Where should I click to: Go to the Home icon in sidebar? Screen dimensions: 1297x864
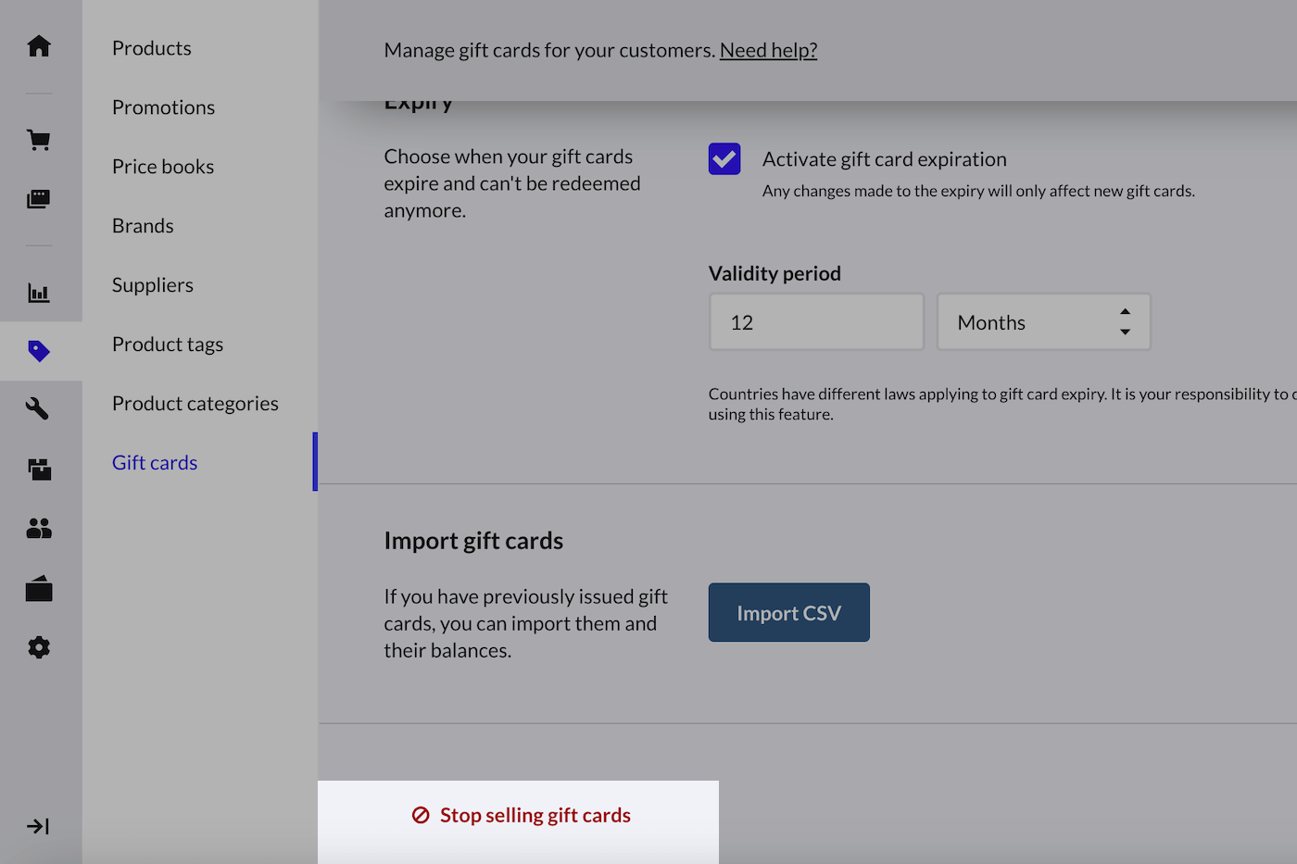[39, 45]
